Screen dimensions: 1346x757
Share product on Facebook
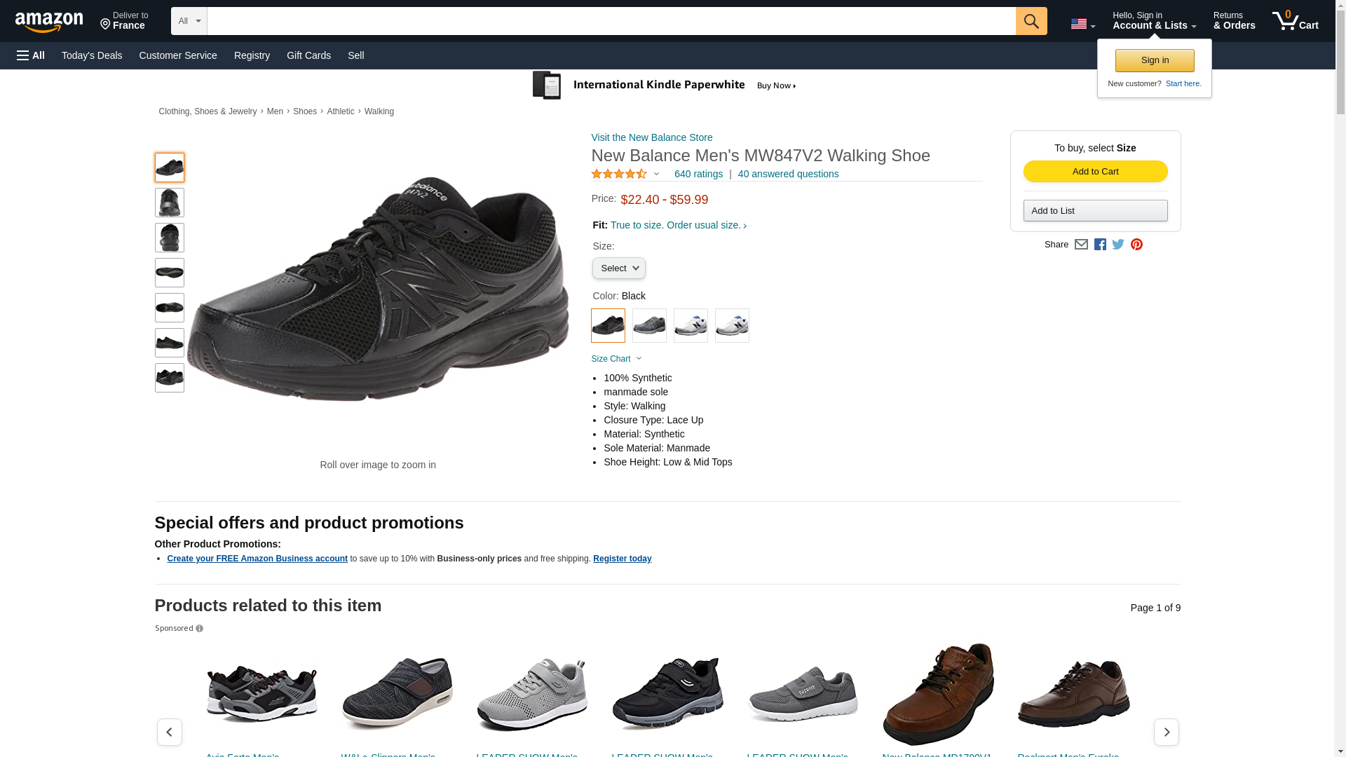1100,245
